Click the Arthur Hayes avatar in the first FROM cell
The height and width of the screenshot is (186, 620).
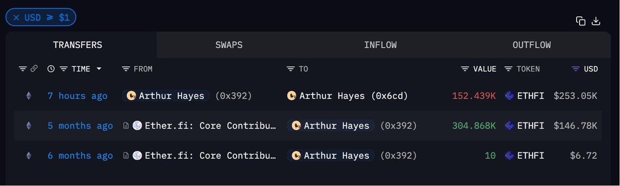coord(131,96)
